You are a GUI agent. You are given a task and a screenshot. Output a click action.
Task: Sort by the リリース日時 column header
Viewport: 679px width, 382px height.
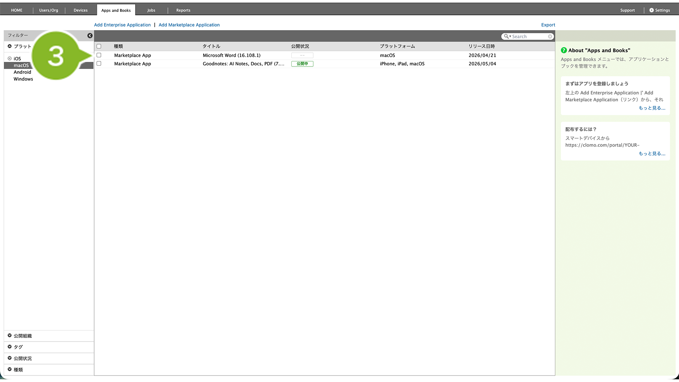point(482,46)
